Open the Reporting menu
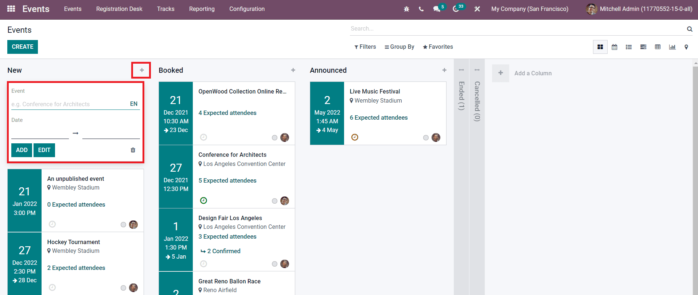 (202, 9)
